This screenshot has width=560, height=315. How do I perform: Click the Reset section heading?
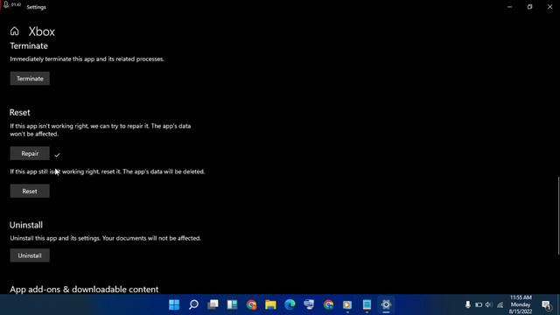click(19, 113)
